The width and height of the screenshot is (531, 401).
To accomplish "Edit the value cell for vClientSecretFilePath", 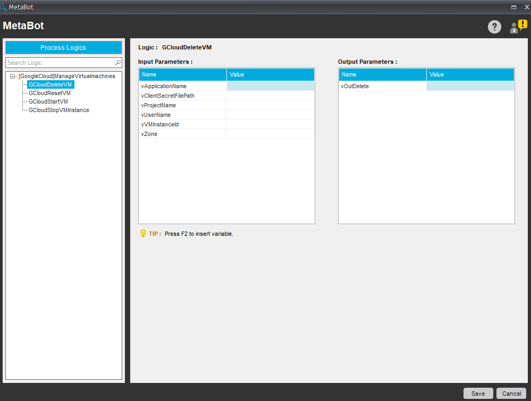I will click(270, 96).
